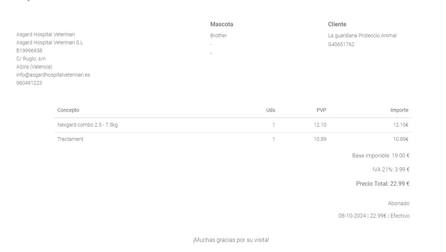Click the Base imponible 19.00 € line

click(381, 156)
